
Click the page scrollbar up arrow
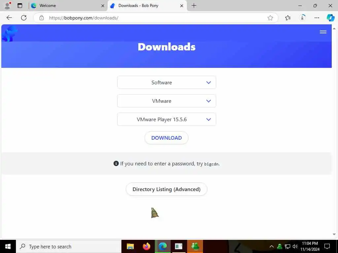[x=334, y=29]
